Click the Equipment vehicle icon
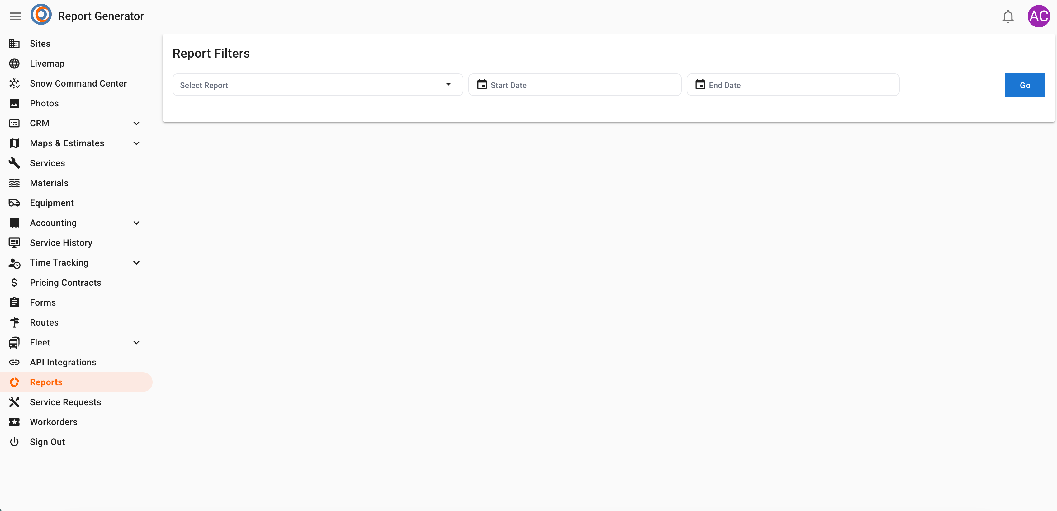1057x511 pixels. [x=14, y=203]
